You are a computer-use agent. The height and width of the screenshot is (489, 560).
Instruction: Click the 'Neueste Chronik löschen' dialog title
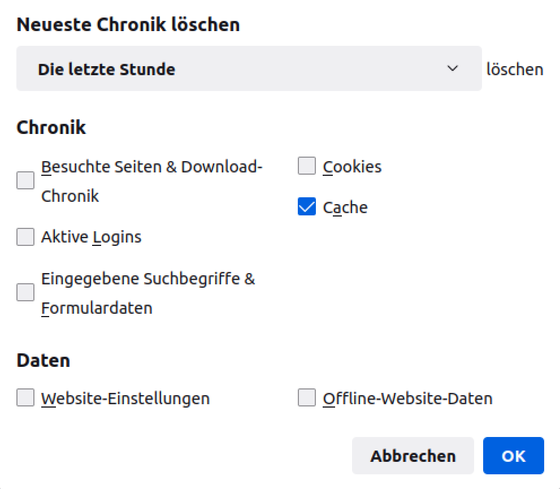[128, 25]
